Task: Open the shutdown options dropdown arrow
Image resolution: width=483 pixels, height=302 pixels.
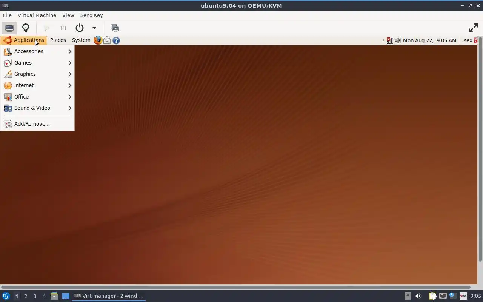Action: [x=94, y=28]
